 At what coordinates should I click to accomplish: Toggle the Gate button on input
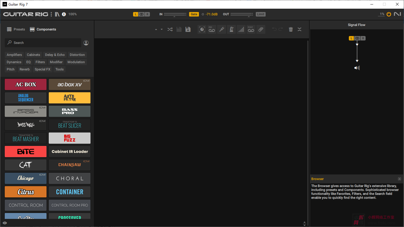click(194, 14)
